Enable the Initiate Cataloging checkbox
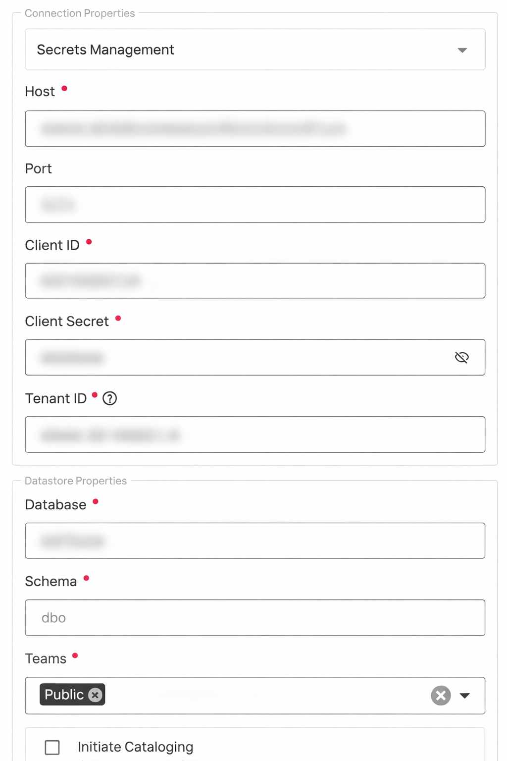The height and width of the screenshot is (761, 507). [52, 747]
